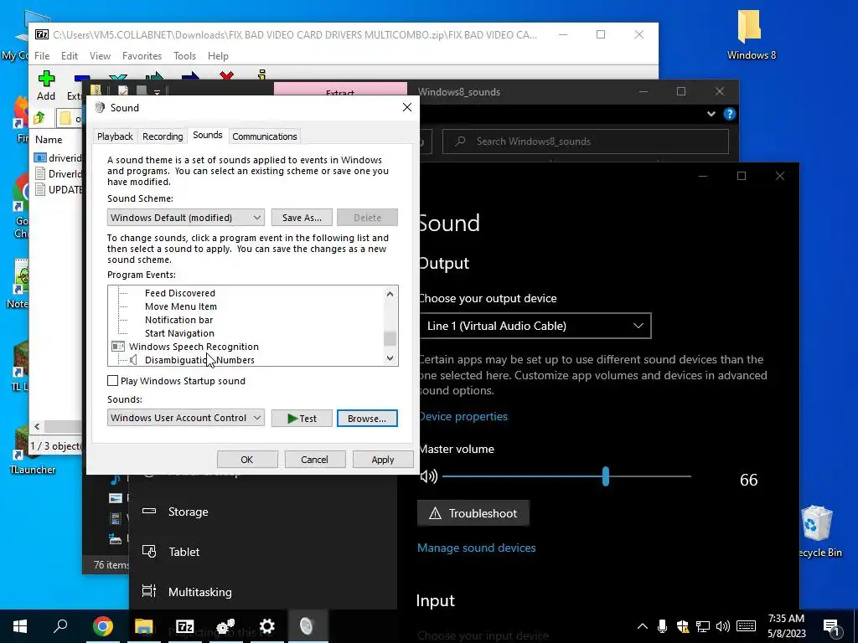Open the 7-Zip taskbar icon

(185, 626)
